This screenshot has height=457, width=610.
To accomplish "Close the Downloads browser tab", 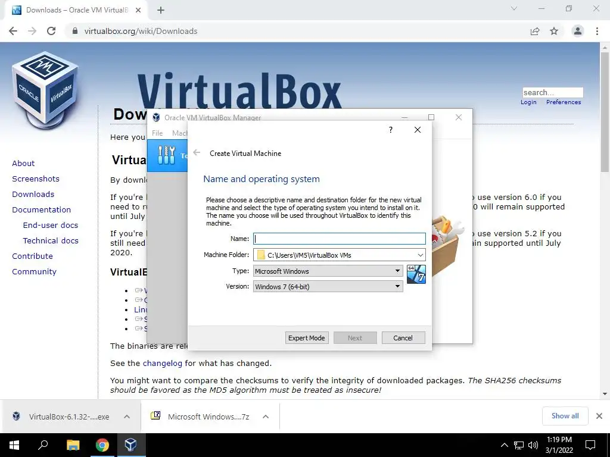I will coord(138,10).
